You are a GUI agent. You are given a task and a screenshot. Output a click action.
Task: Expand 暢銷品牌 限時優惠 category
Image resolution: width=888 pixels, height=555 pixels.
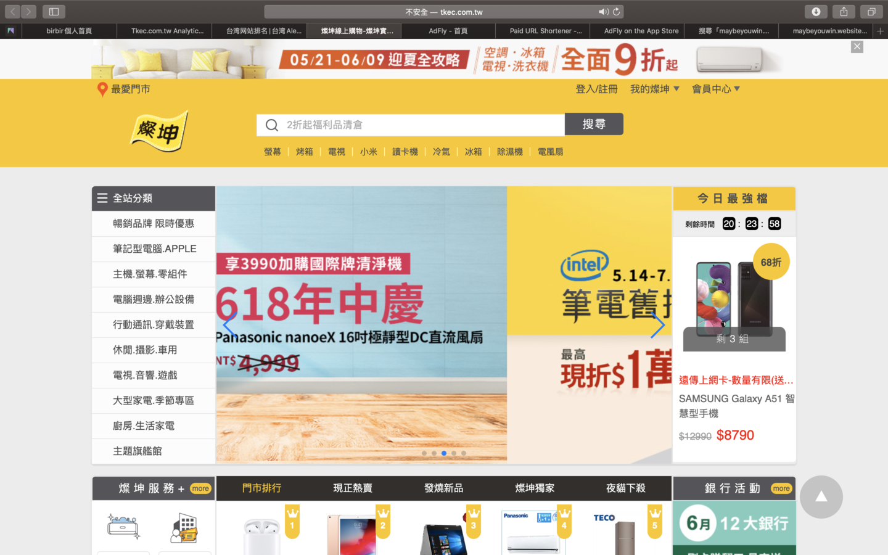point(154,224)
